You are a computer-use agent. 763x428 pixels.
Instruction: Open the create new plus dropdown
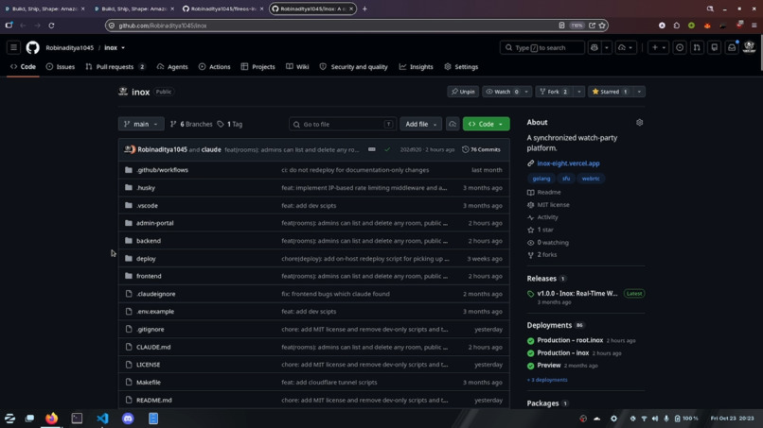pos(658,47)
